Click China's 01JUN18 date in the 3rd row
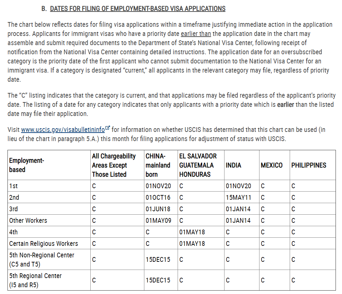 [158, 209]
